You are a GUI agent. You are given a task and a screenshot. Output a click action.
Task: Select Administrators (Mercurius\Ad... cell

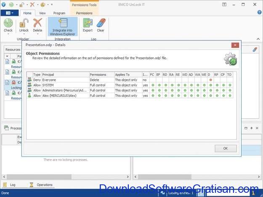click(65, 90)
